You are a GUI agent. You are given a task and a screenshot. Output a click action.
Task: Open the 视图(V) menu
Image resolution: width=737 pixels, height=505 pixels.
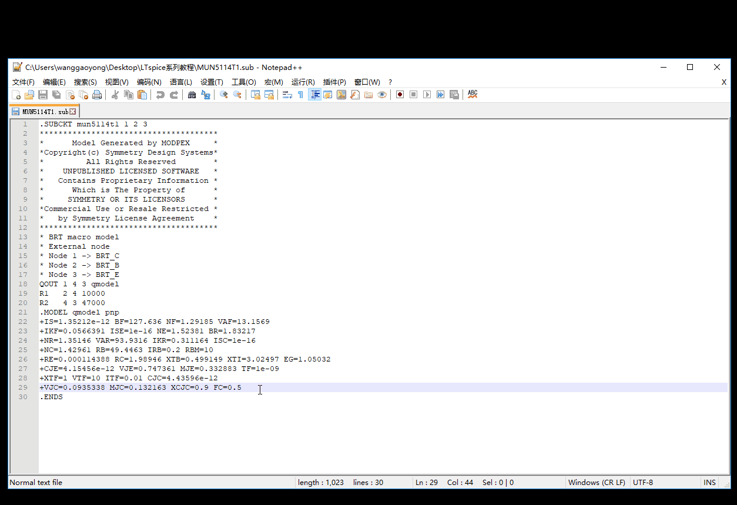117,82
